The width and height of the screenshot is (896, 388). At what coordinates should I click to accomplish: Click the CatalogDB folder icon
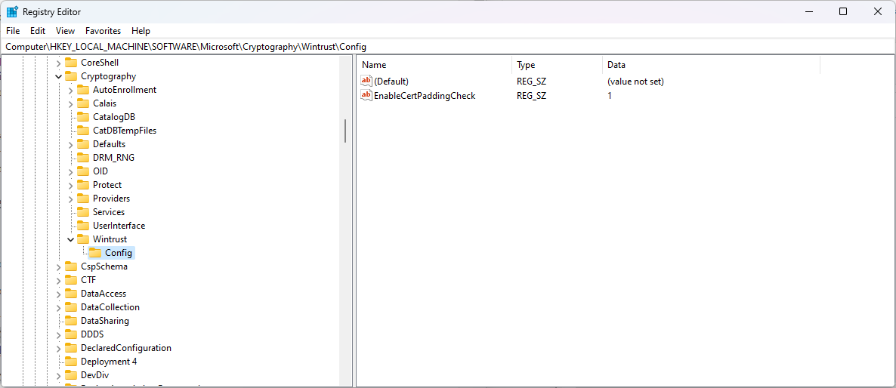pos(83,117)
